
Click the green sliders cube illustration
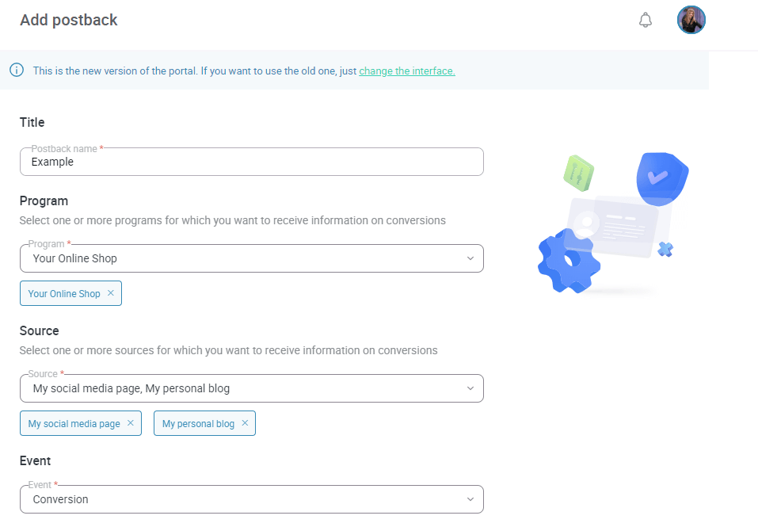click(579, 173)
